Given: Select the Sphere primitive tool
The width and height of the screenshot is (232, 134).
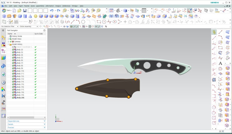Looking at the screenshot, I should (36, 16).
